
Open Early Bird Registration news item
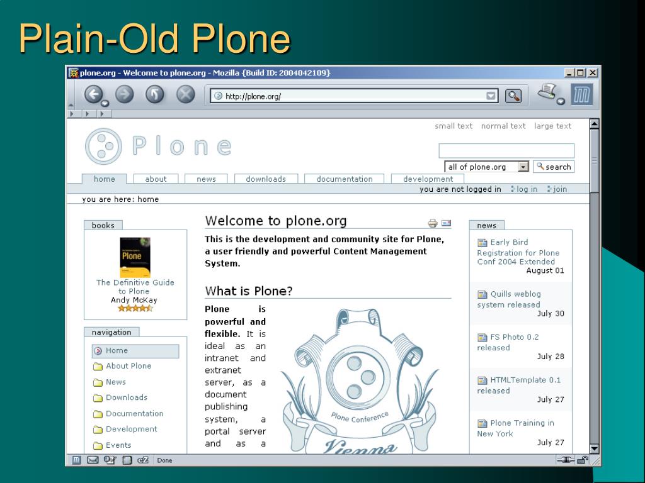(x=518, y=252)
